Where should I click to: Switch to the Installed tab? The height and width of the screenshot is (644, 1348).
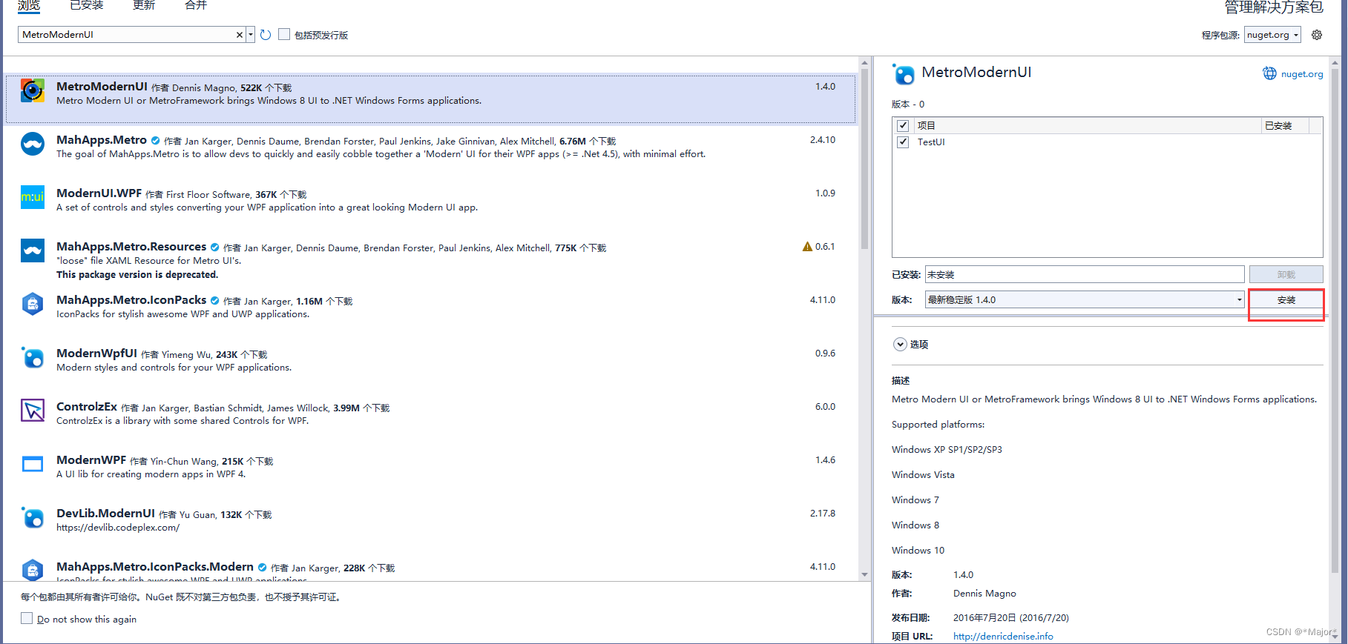pyautogui.click(x=87, y=5)
